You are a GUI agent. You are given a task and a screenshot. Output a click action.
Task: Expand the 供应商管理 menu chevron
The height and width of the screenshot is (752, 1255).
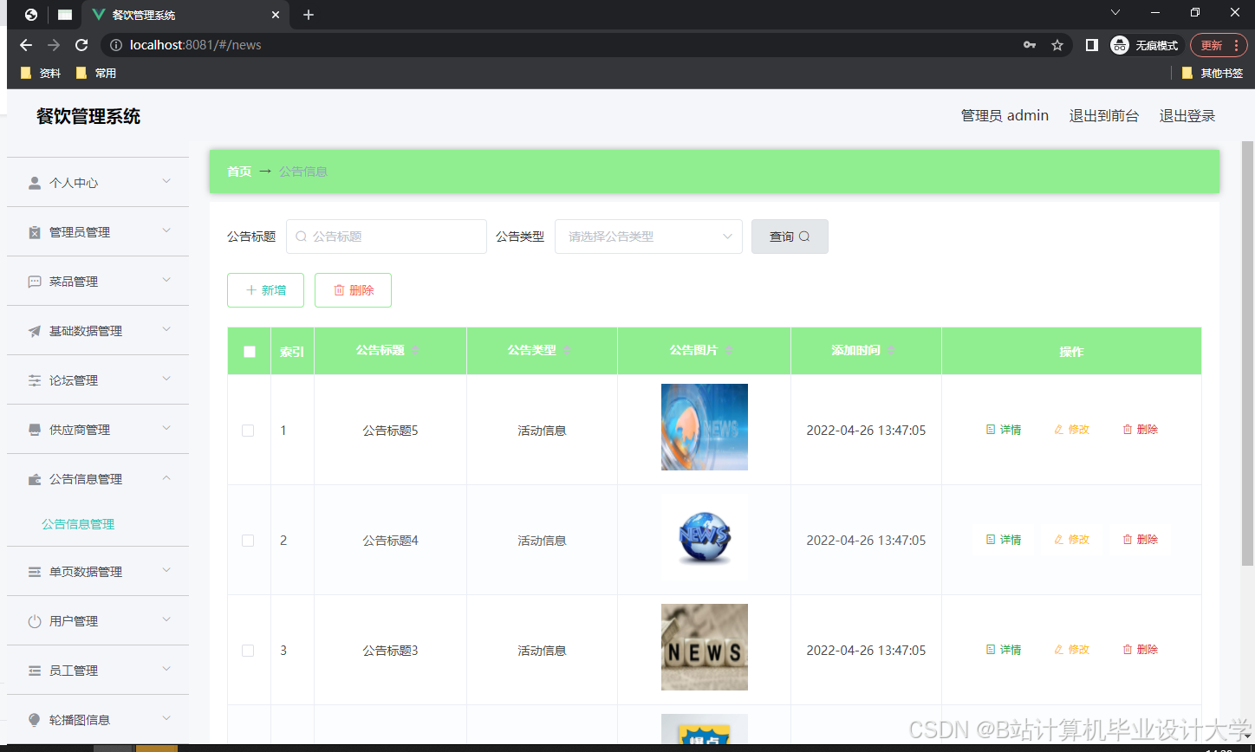(166, 428)
